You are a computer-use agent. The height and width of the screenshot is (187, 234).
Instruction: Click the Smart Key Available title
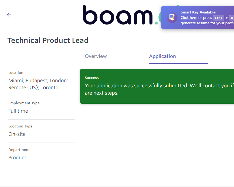(198, 12)
